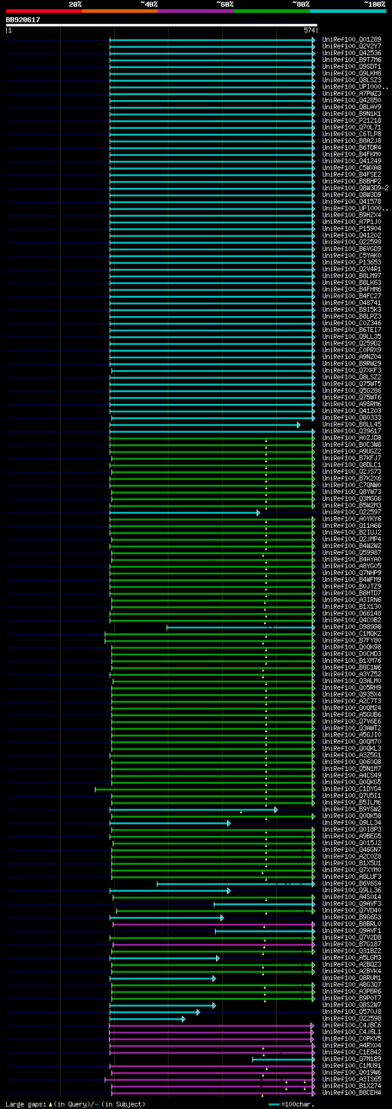392x1109 pixels.
Task: Select hit label UniRef100_O66148
Action: coord(352,614)
